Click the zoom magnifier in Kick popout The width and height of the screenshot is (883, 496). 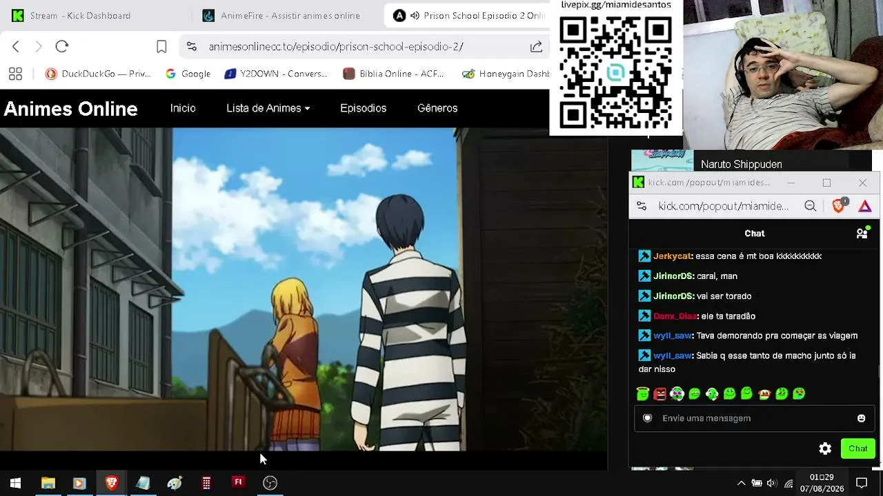coord(811,206)
